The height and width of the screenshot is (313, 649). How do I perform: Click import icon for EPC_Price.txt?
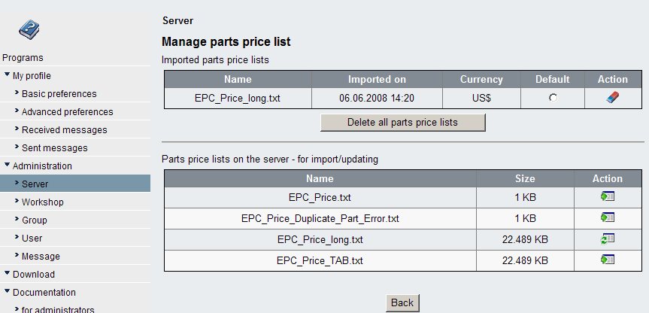point(608,198)
